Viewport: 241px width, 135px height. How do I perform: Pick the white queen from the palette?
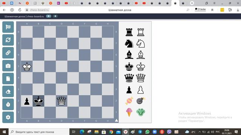click(x=140, y=78)
